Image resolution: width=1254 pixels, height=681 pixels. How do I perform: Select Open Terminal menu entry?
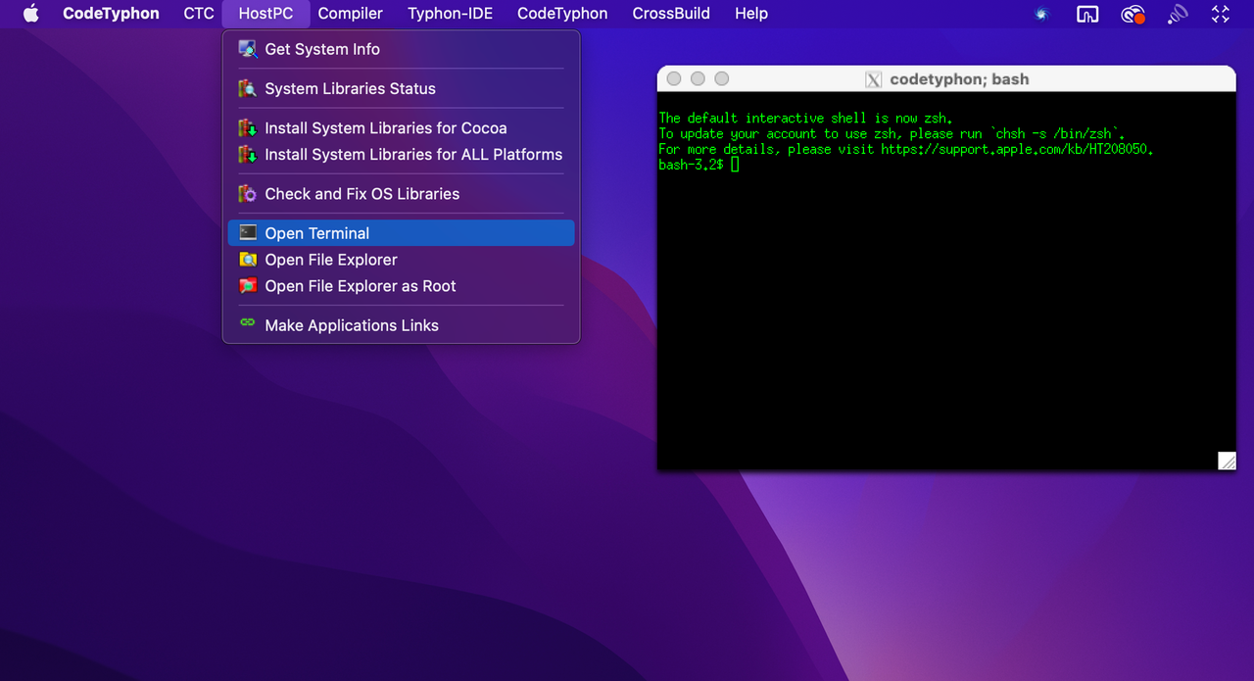tap(401, 233)
